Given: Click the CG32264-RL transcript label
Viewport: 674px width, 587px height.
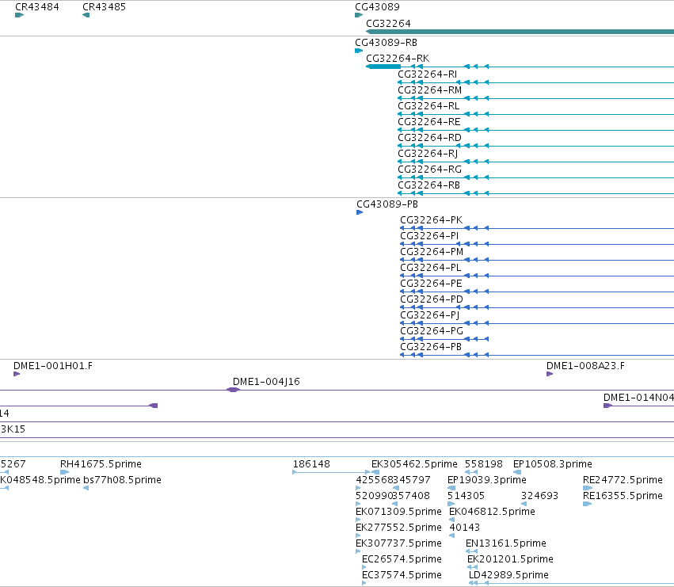Looking at the screenshot, I should coord(428,106).
